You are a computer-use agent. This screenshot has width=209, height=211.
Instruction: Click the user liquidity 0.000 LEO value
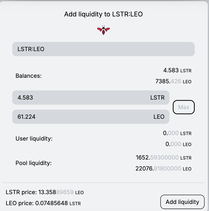pos(178,144)
